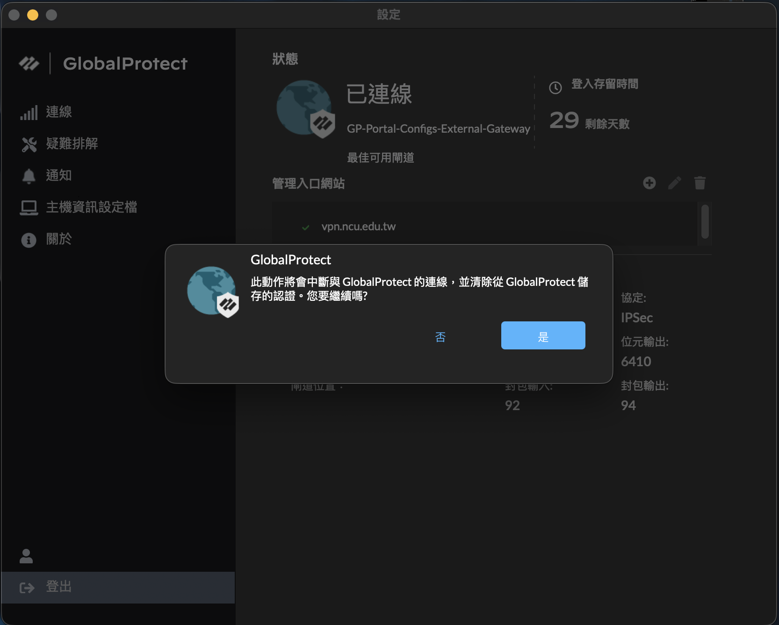Click 登出 sign out in sidebar
Image resolution: width=779 pixels, height=625 pixels.
[x=59, y=587]
